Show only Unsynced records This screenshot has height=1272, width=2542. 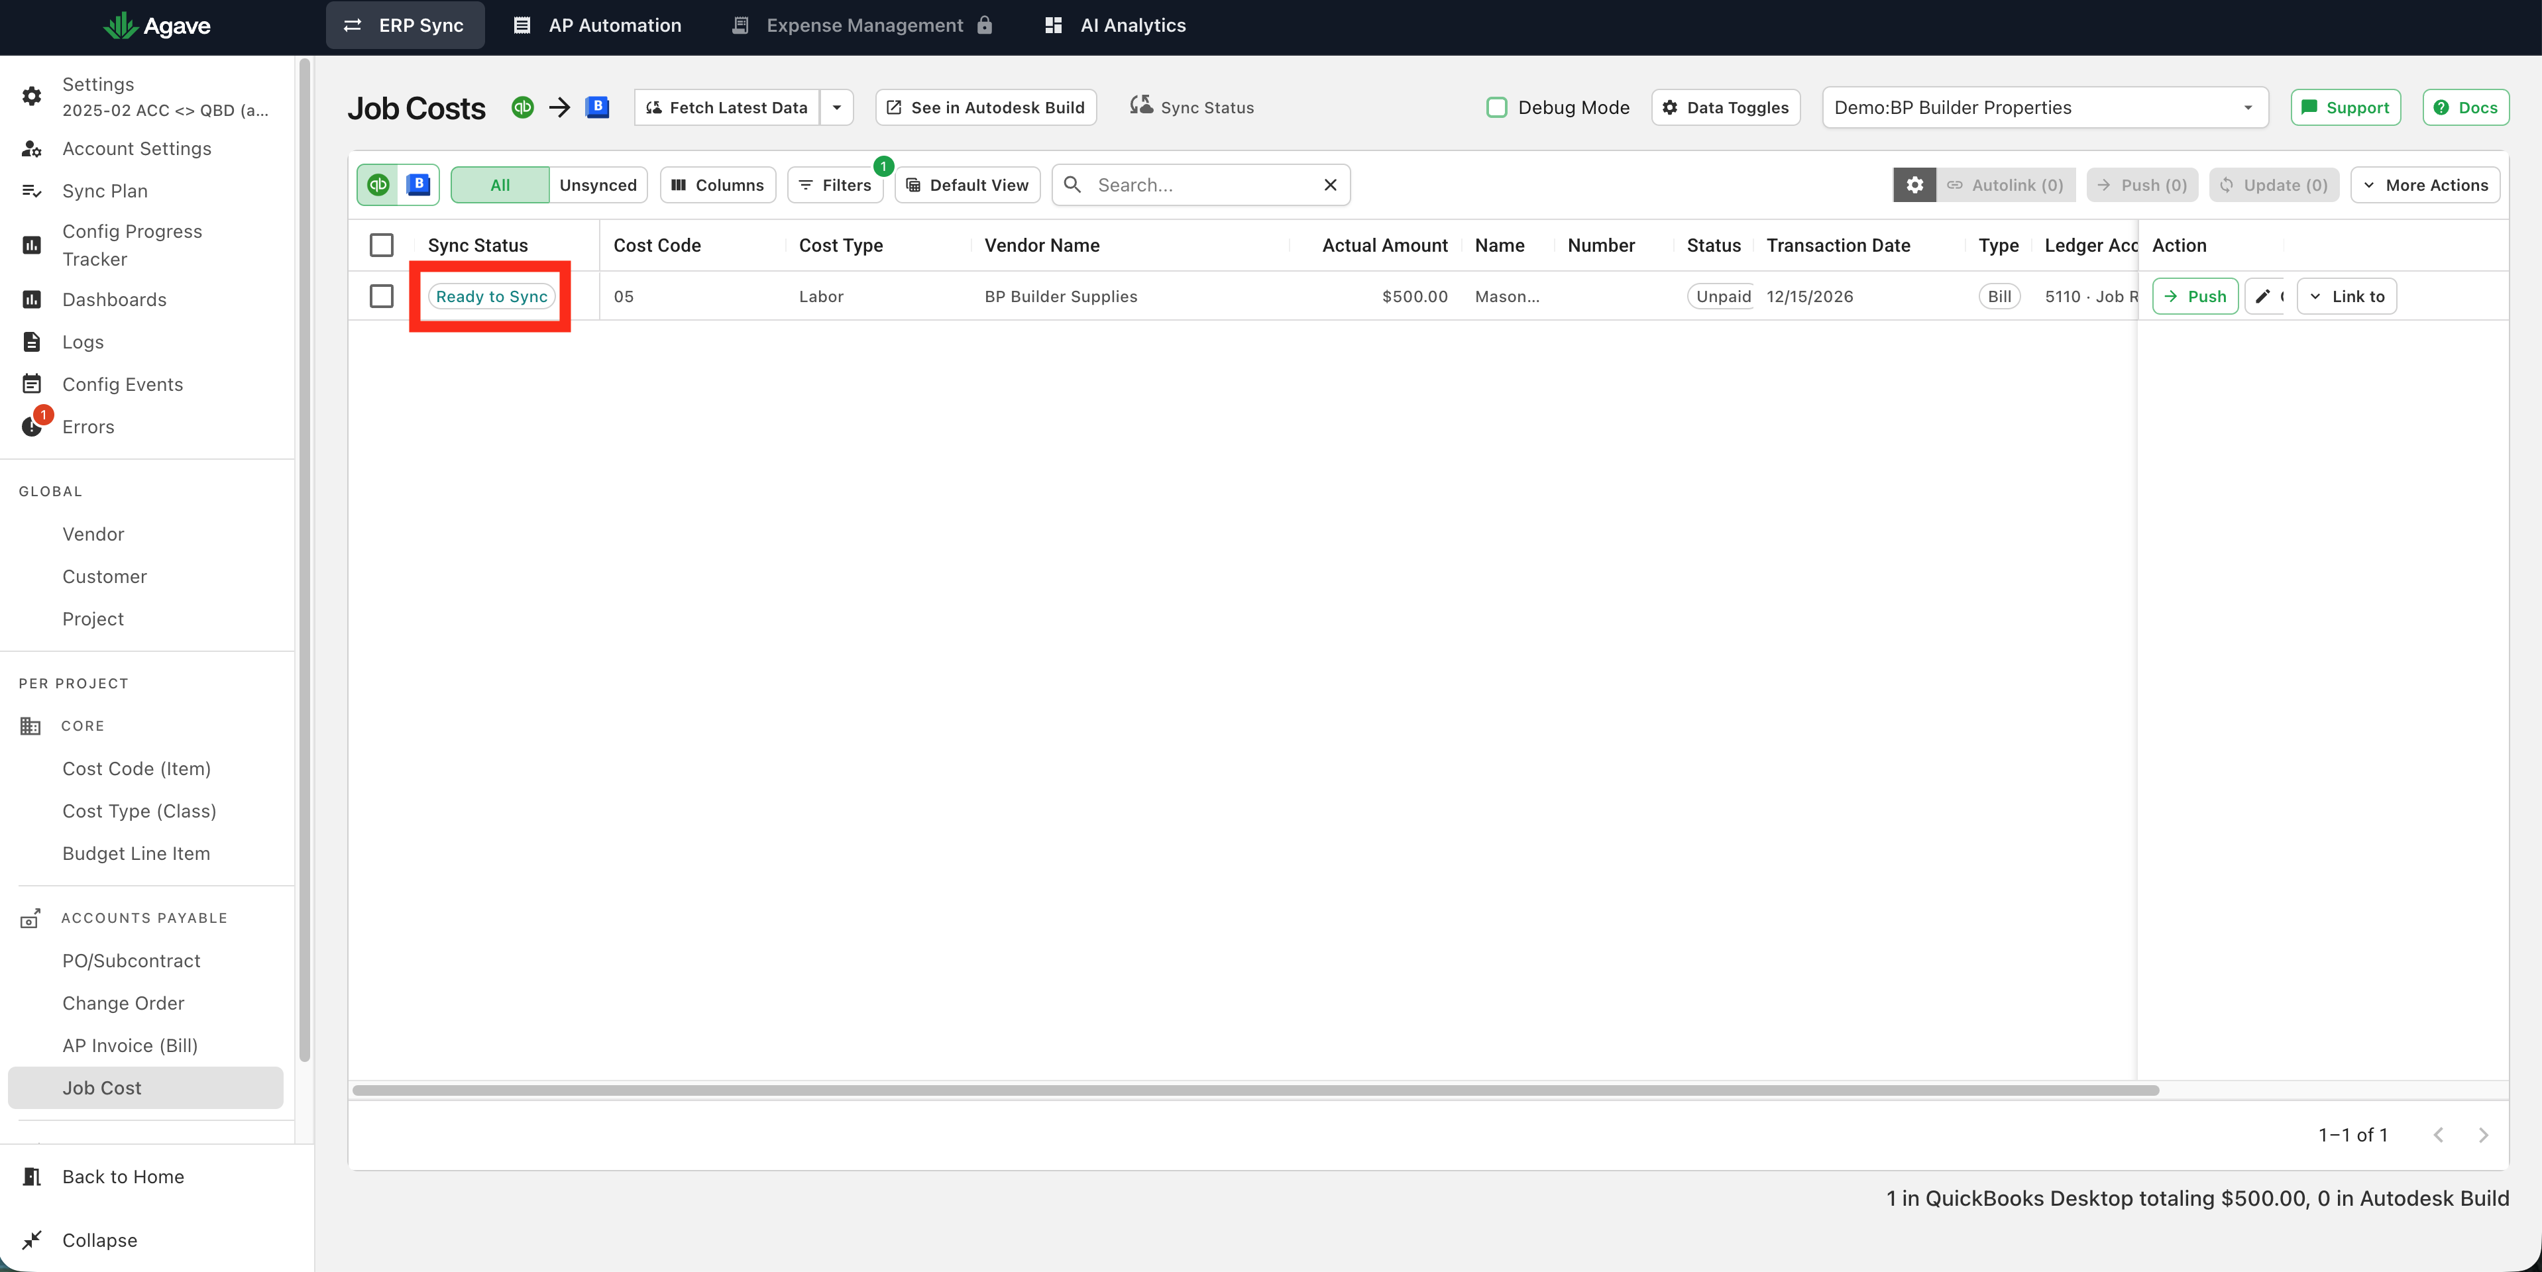click(x=598, y=185)
